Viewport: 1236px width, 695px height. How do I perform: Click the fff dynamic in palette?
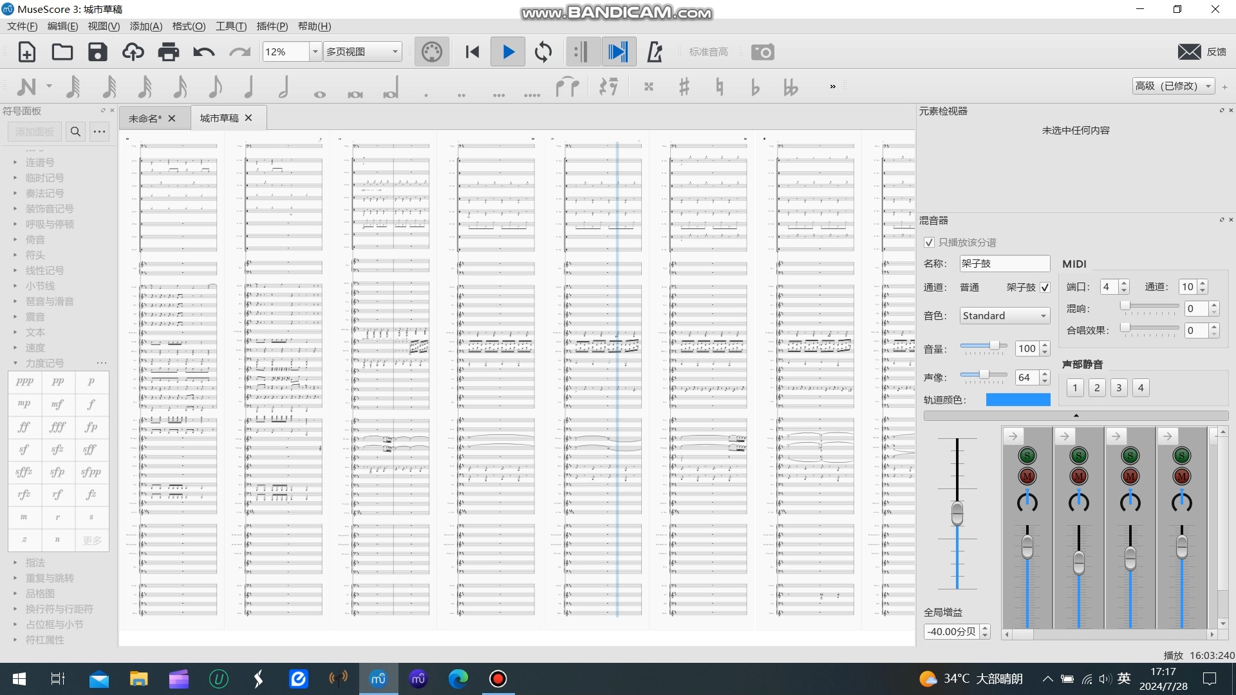tap(58, 427)
